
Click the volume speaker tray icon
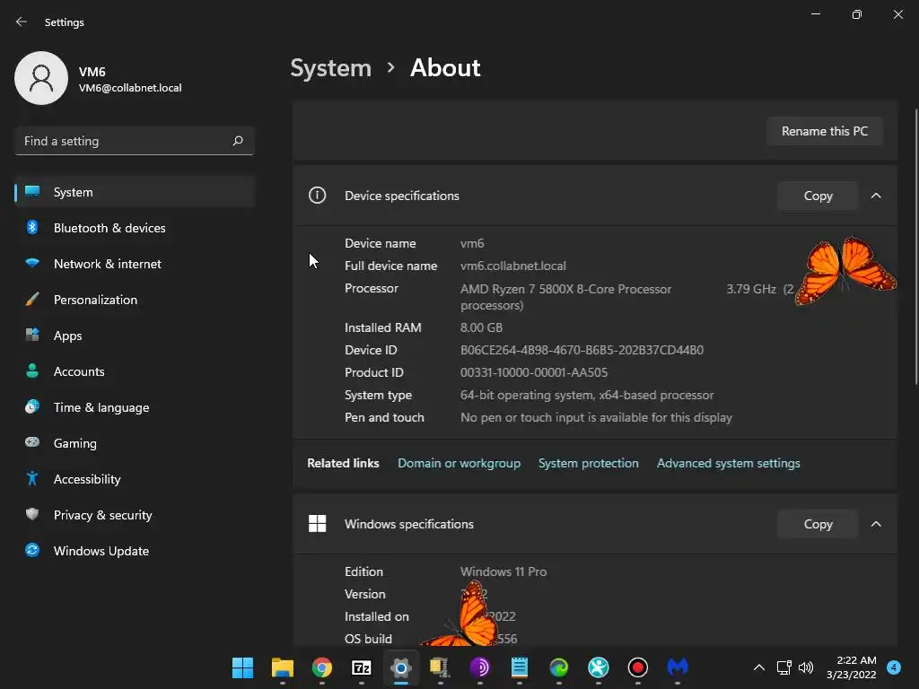(x=806, y=667)
